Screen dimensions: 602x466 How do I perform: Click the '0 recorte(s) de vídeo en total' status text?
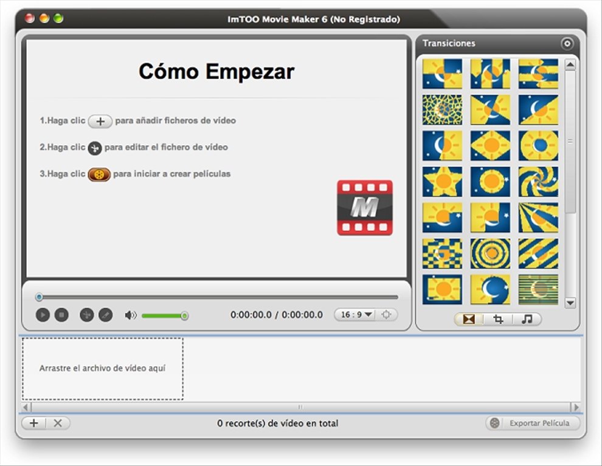tap(277, 423)
